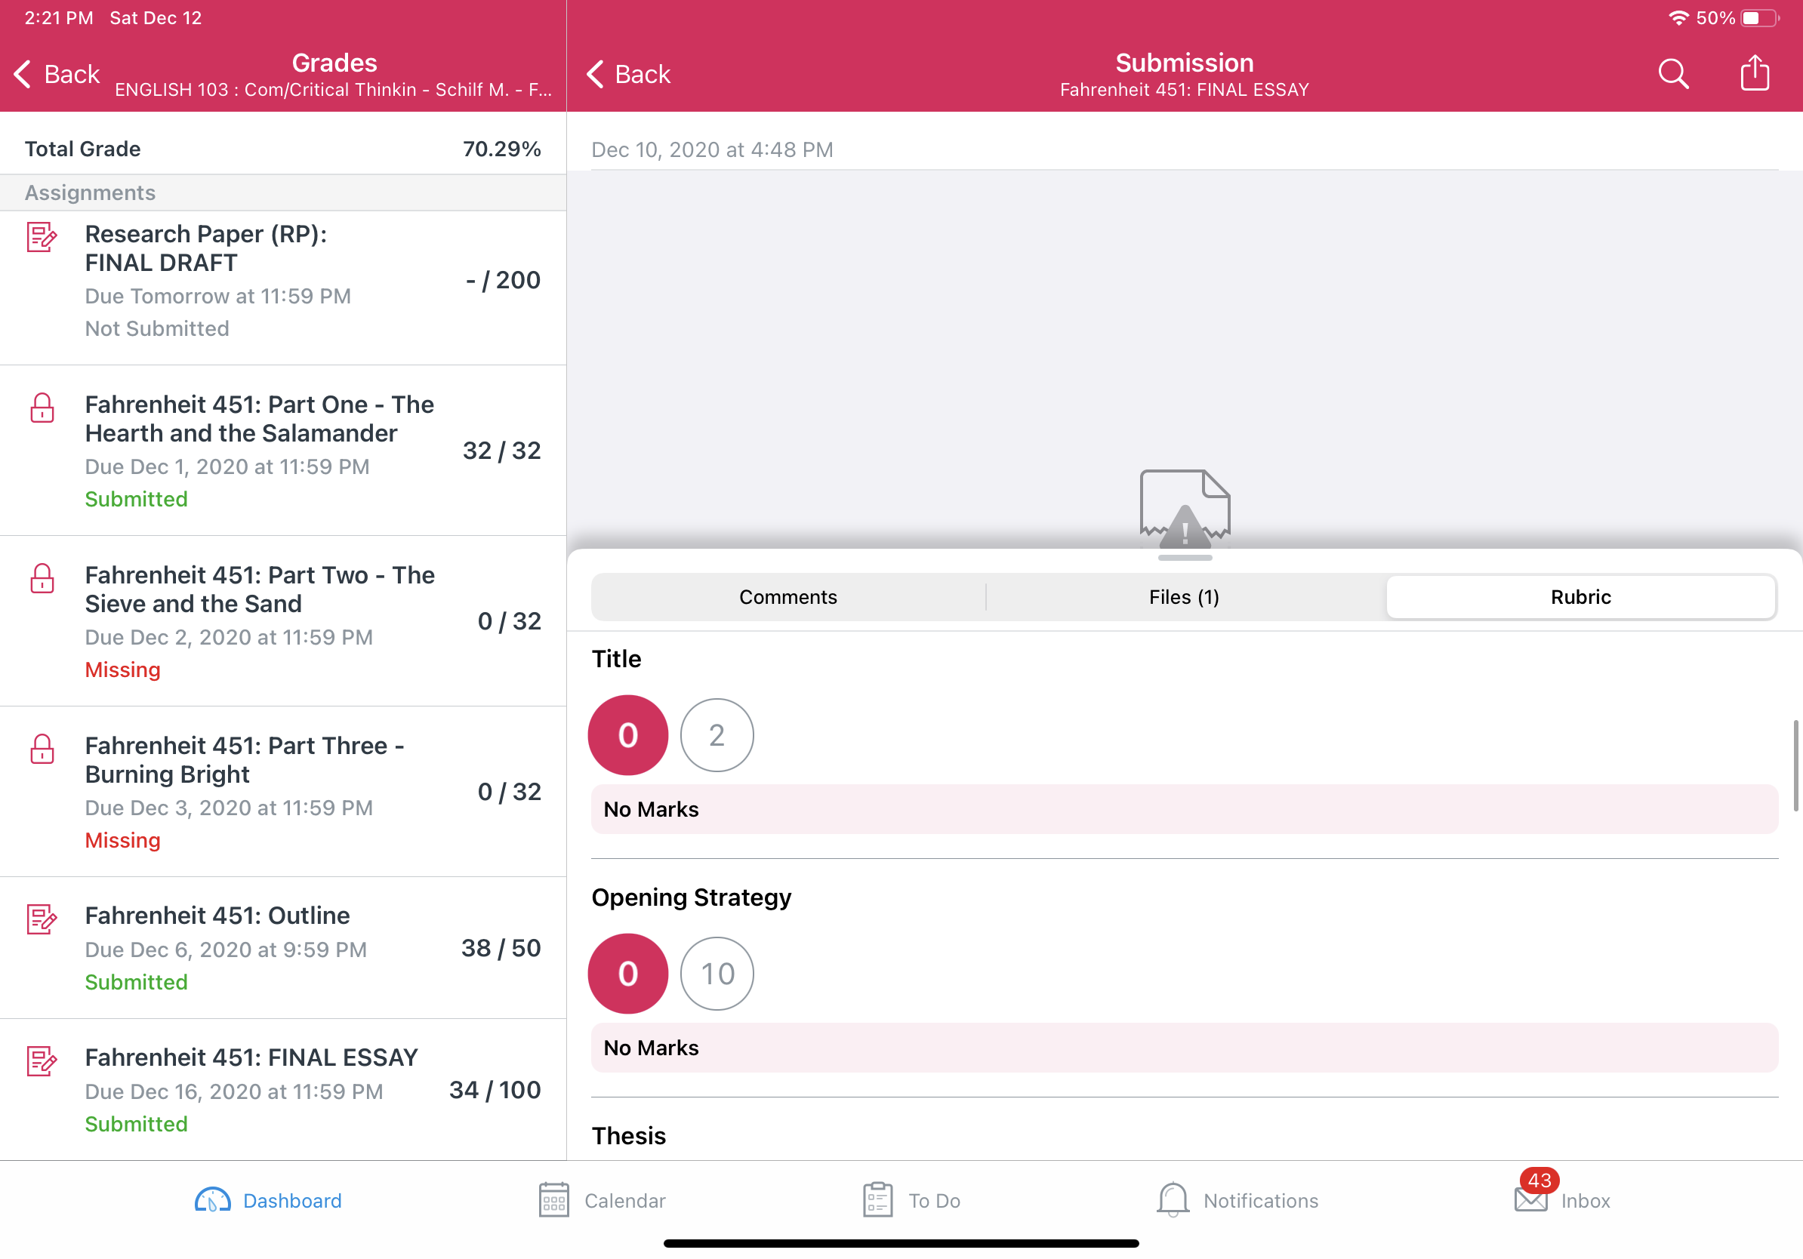Click the submission date Dec 10, 2020
1803x1259 pixels.
[x=711, y=149]
